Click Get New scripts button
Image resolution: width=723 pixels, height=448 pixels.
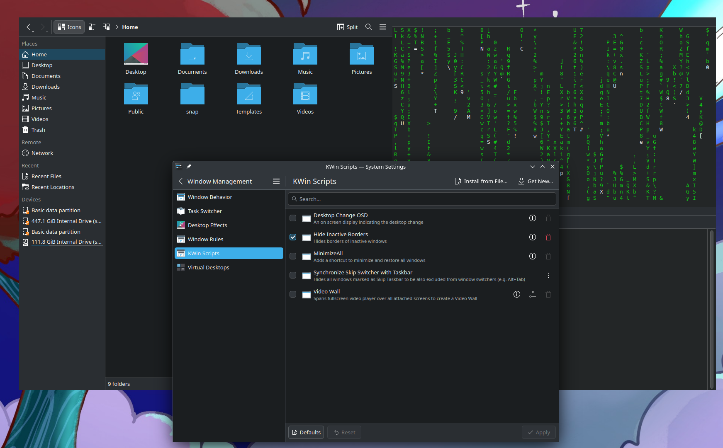pyautogui.click(x=536, y=181)
